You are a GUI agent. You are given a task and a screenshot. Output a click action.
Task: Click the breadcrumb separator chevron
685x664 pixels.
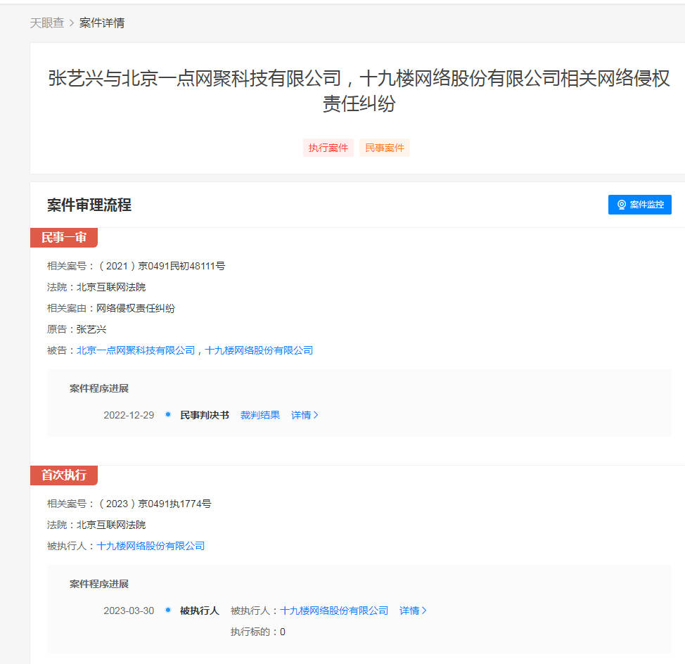(x=72, y=23)
